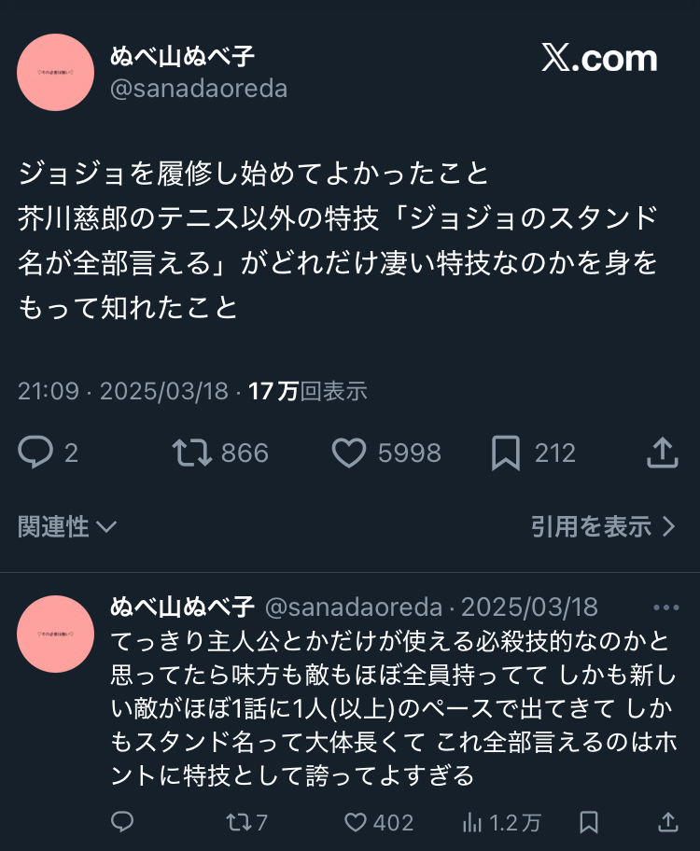
Task: Open avatar on the reply post
Action: 55,634
